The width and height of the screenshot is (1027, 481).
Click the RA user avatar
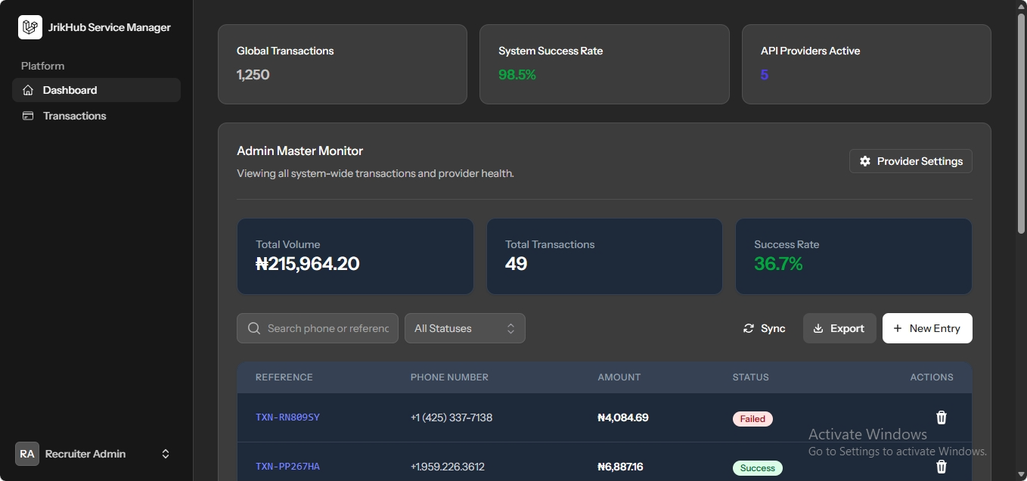point(27,454)
